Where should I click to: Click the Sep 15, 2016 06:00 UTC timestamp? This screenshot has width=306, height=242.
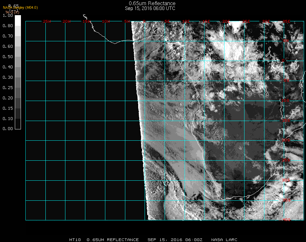point(150,8)
